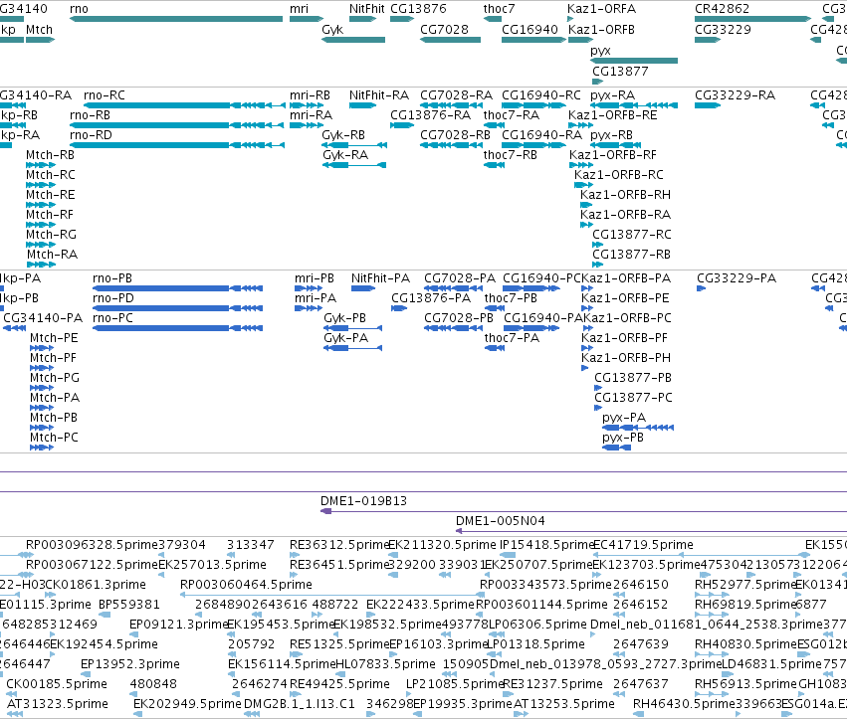Click BAC clone DME1-019B13

coord(363,501)
